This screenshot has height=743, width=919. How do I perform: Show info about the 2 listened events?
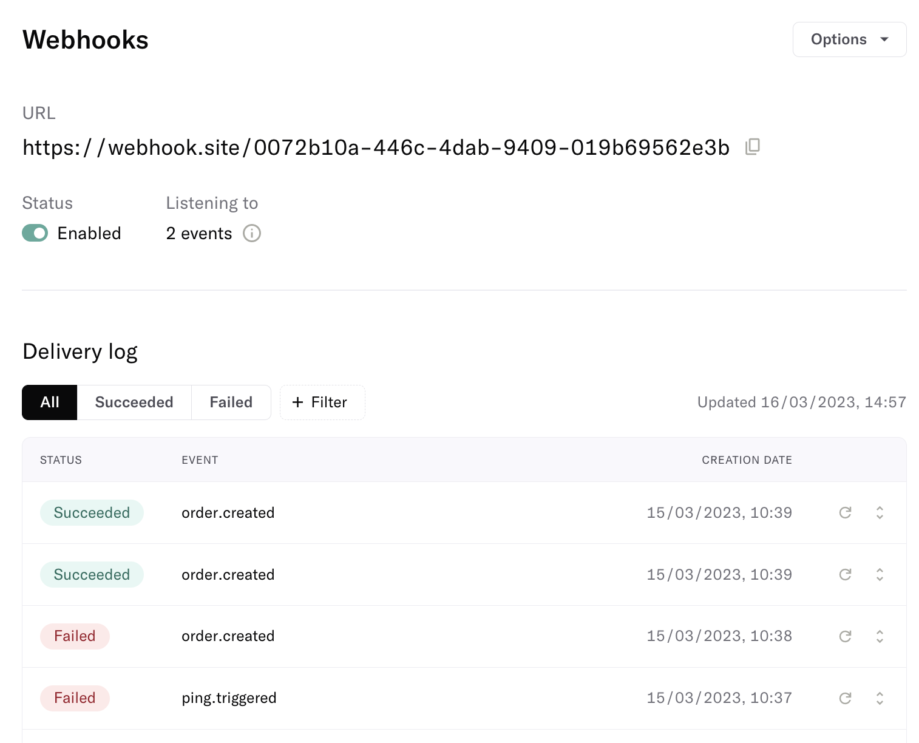(252, 233)
